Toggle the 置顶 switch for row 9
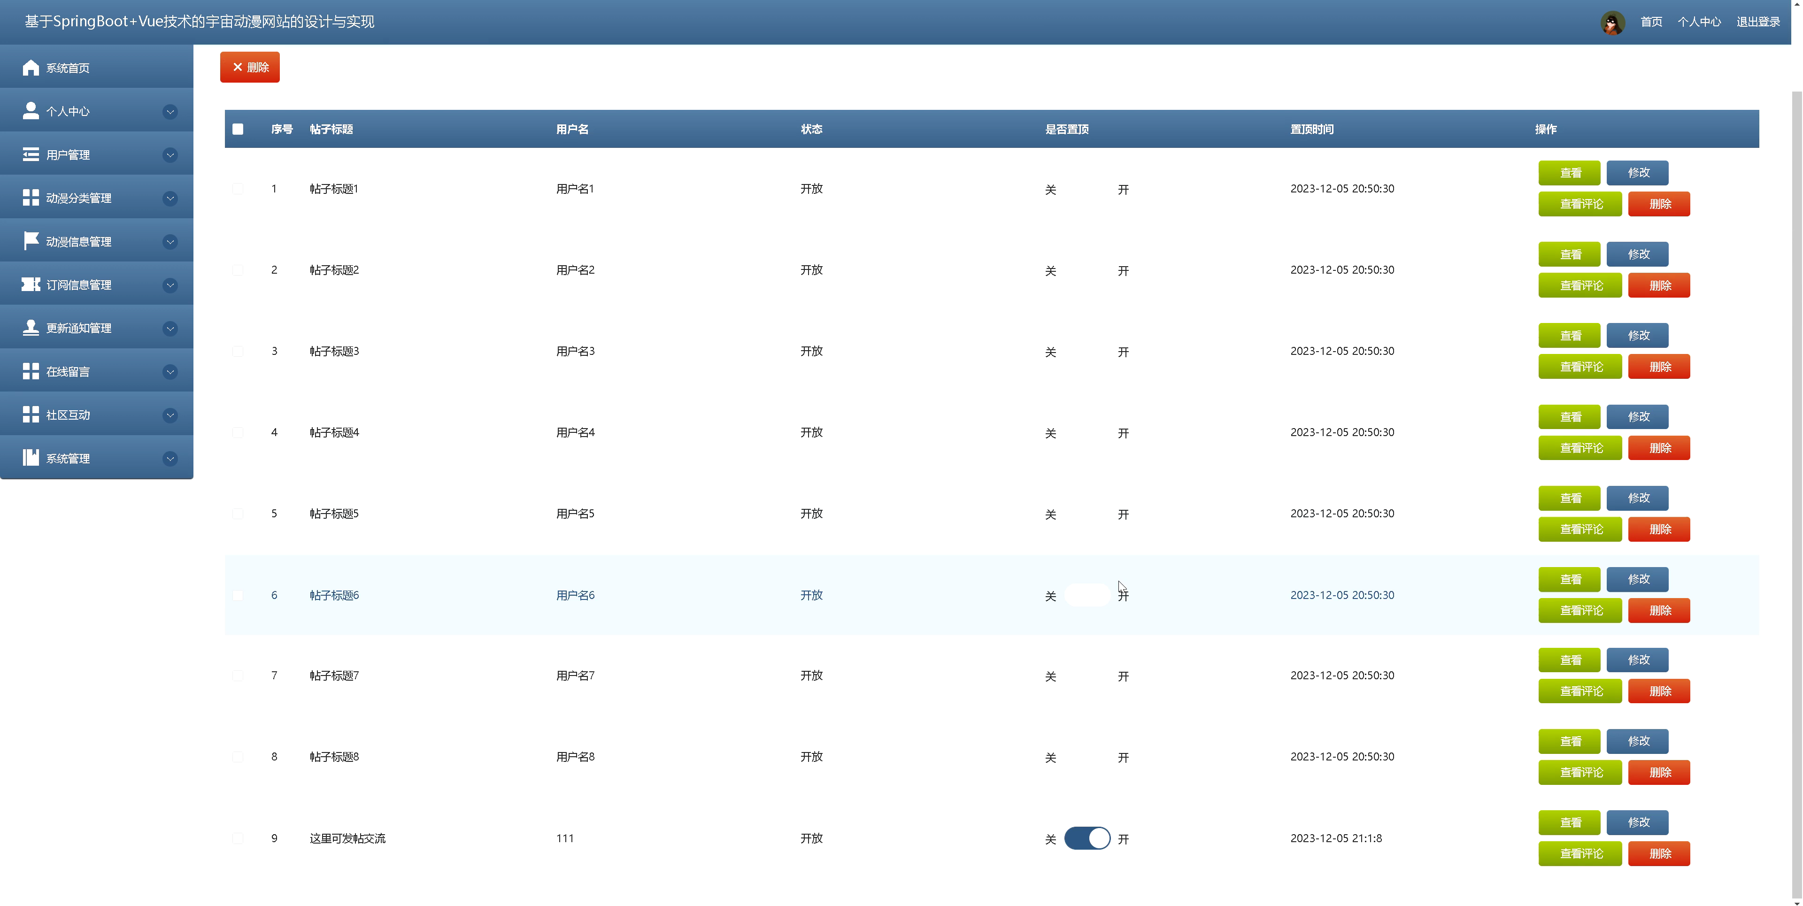The height and width of the screenshot is (906, 1803). 1087,838
